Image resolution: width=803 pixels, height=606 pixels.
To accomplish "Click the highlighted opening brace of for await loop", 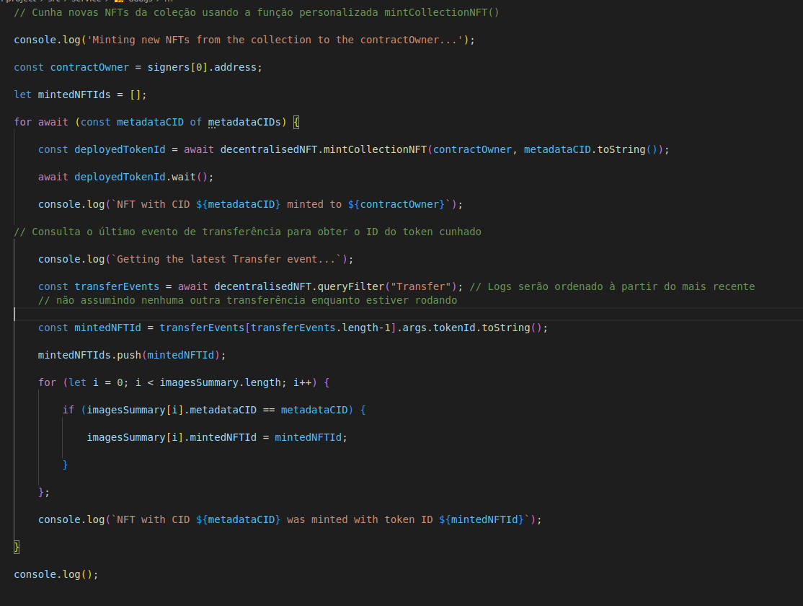I will [296, 122].
